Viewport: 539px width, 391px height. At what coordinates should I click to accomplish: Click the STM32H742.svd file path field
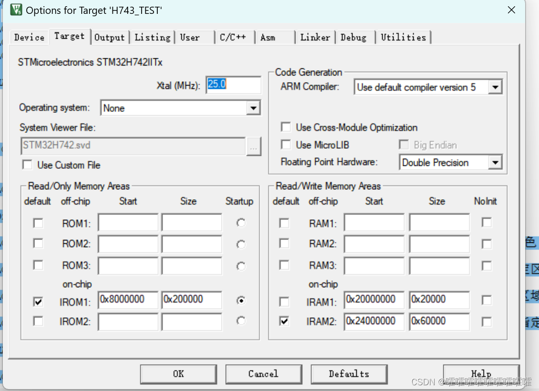click(133, 146)
